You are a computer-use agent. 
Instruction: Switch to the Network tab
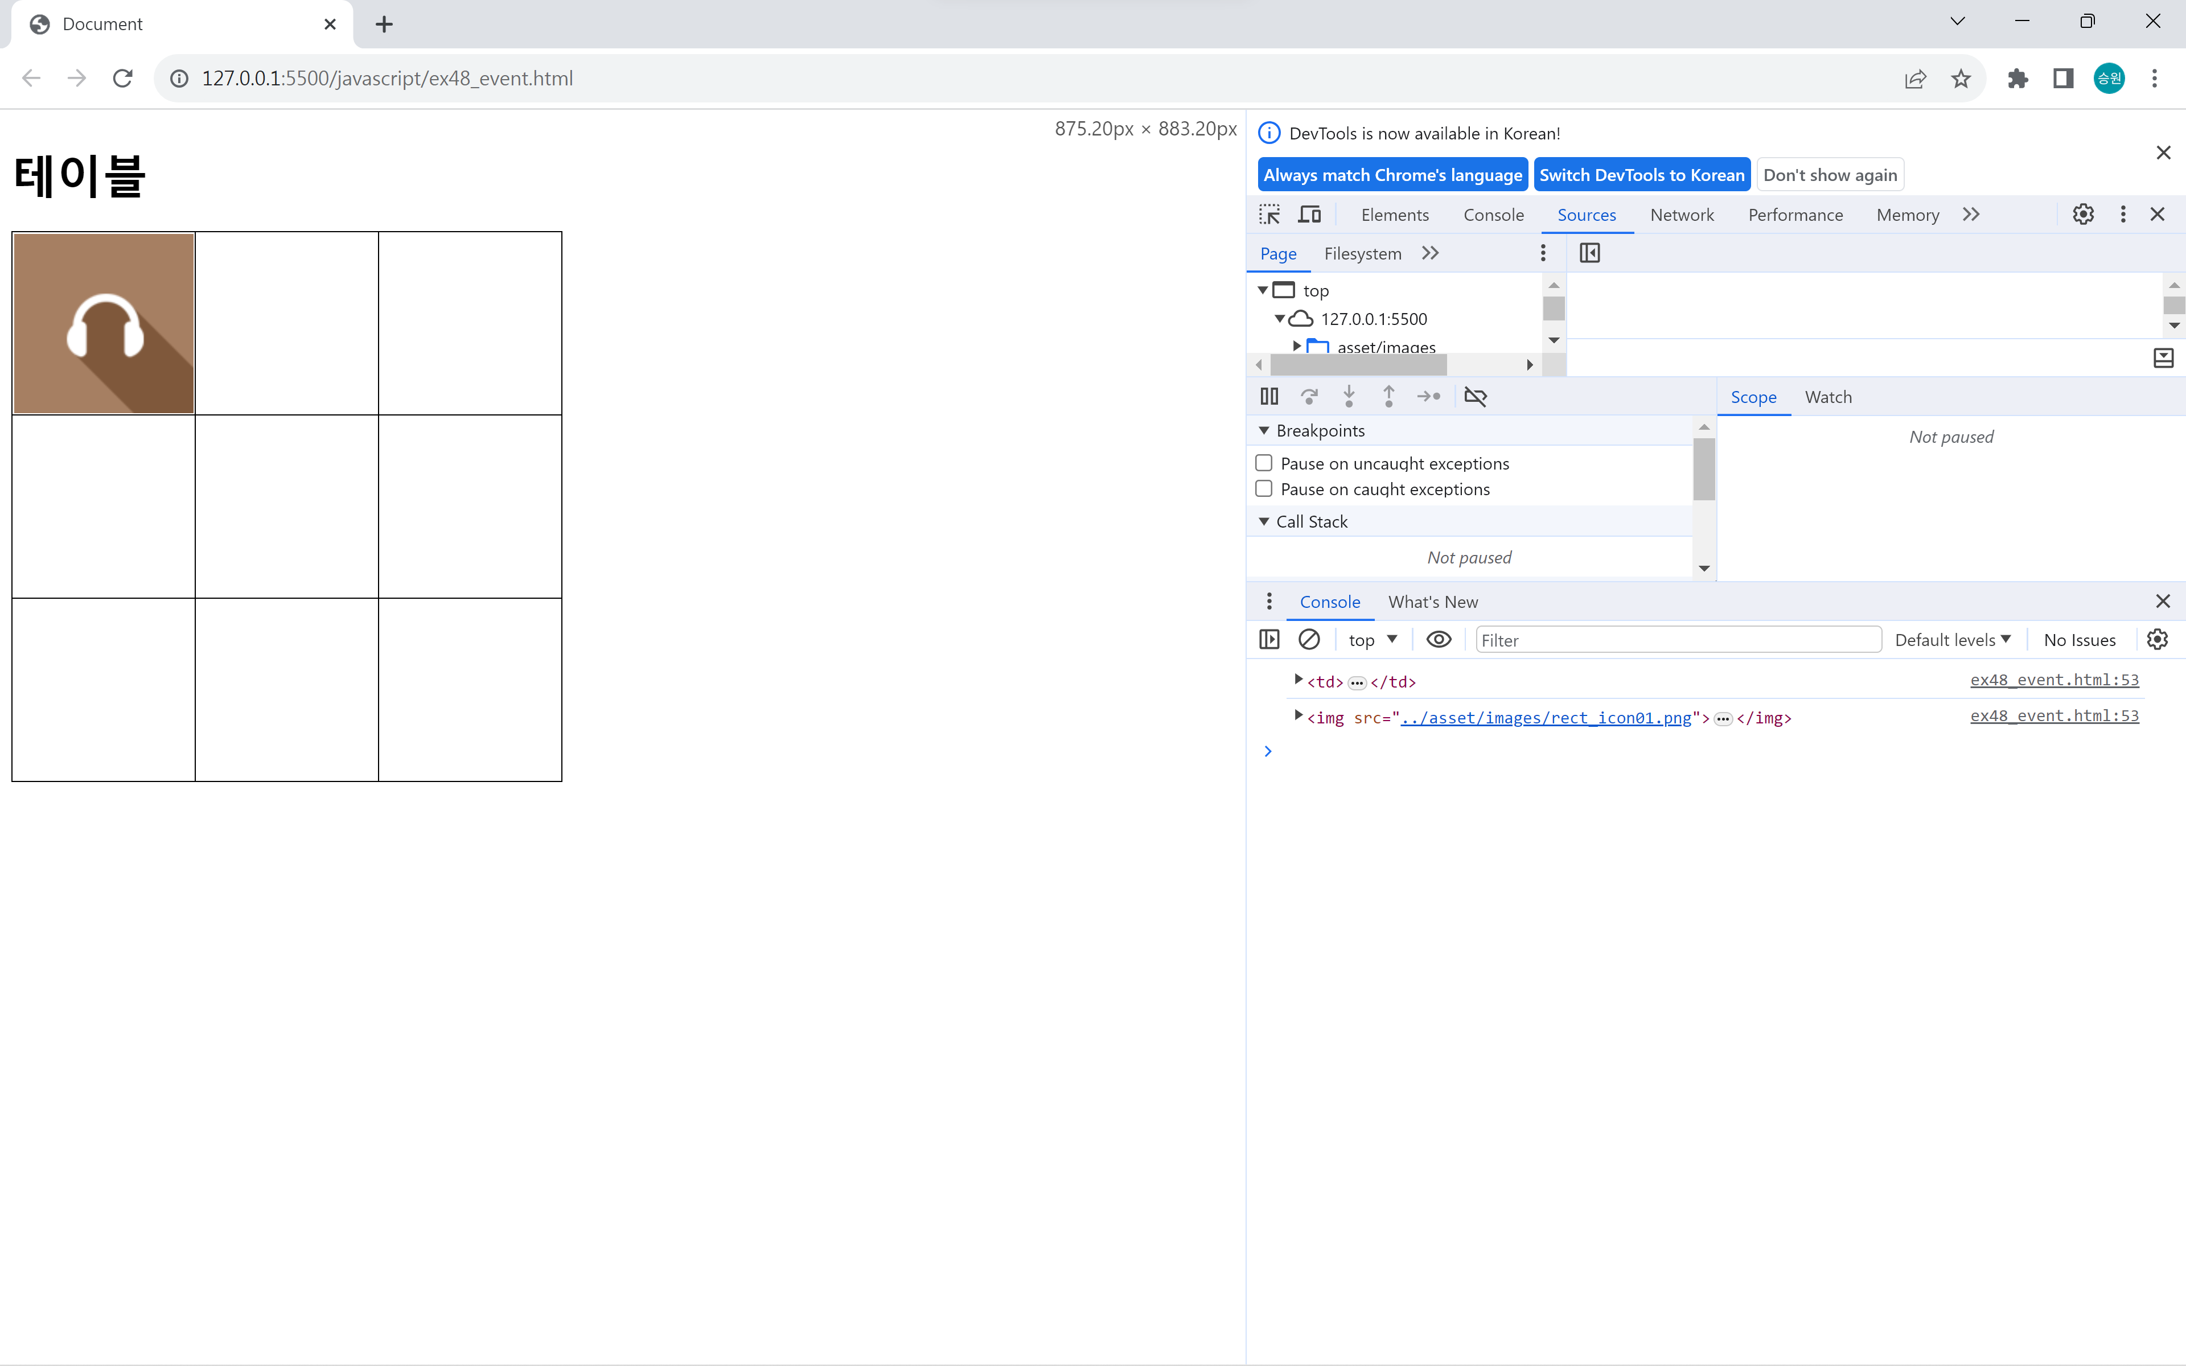[x=1681, y=214]
